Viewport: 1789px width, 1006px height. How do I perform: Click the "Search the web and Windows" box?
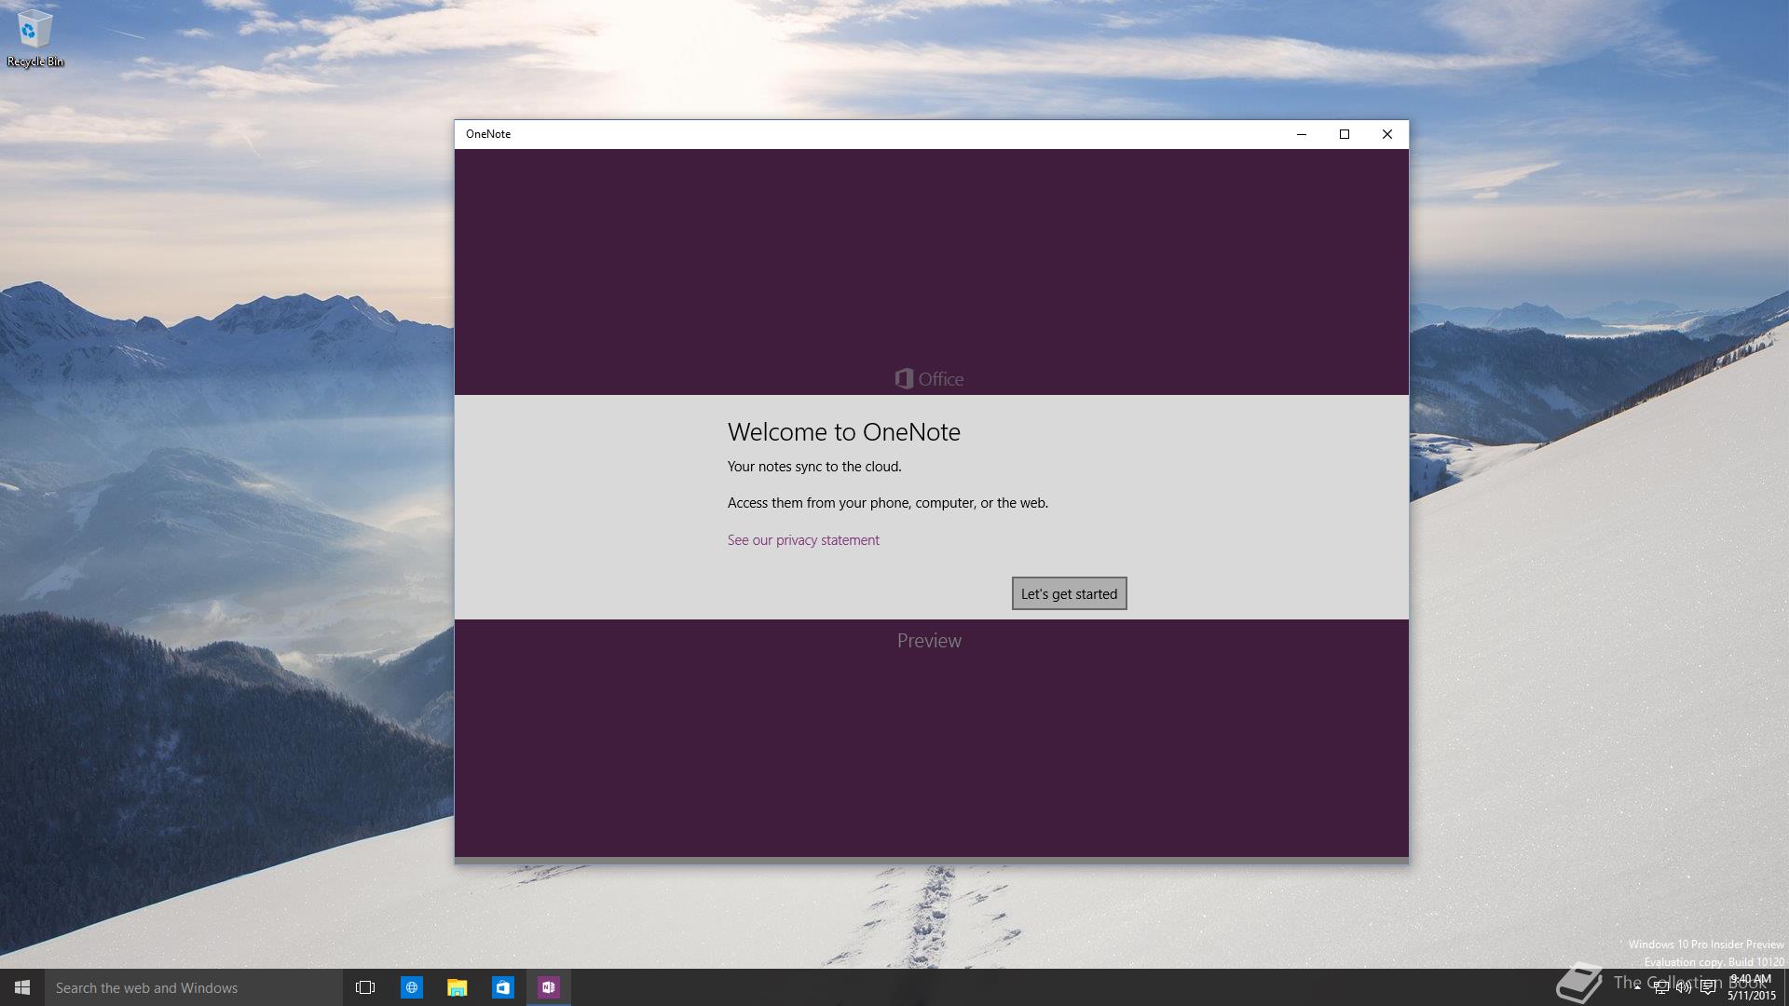point(194,987)
